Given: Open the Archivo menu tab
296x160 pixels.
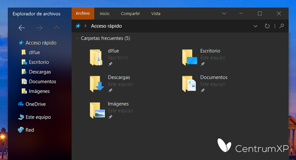Looking at the screenshot, I should [83, 13].
